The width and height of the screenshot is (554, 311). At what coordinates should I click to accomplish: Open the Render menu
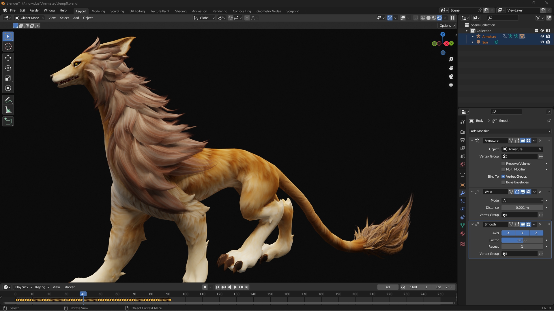(x=34, y=10)
